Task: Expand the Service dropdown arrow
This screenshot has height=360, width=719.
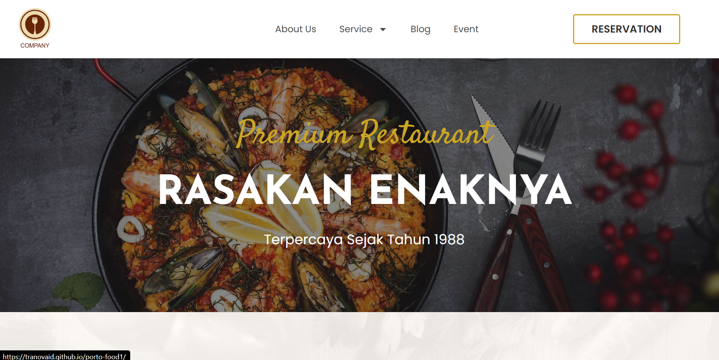Action: [x=383, y=30]
